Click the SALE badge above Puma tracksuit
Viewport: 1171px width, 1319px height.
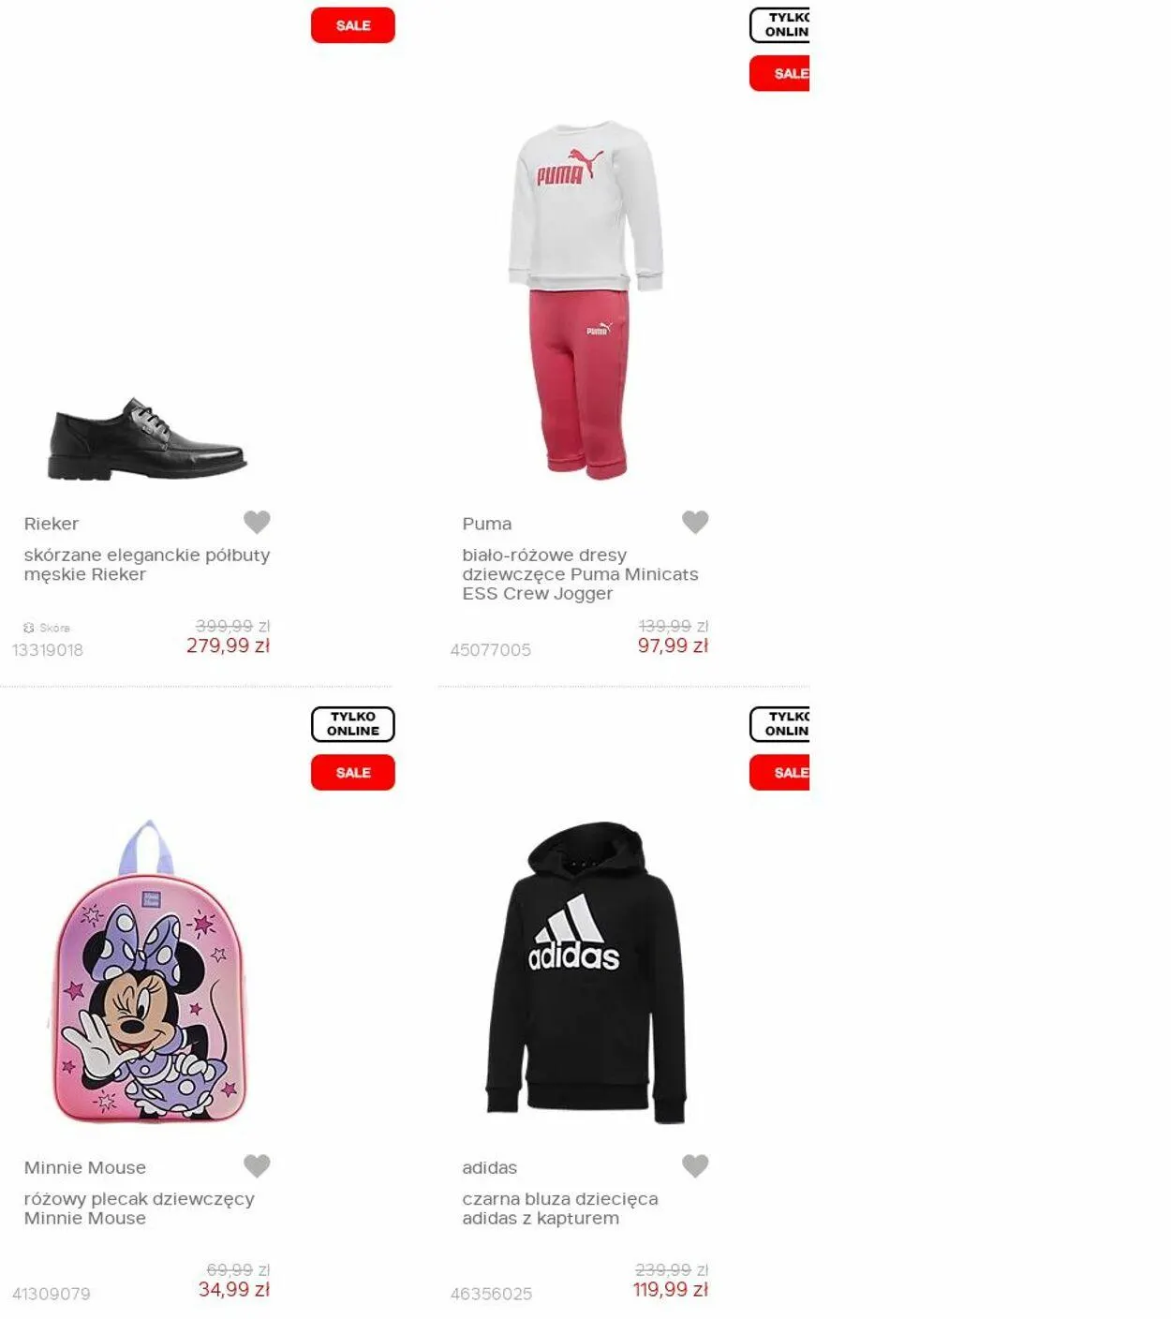pyautogui.click(x=779, y=73)
